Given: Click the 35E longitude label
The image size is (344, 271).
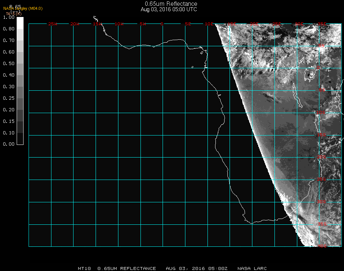Looking at the screenshot, I should pyautogui.click(x=322, y=24).
